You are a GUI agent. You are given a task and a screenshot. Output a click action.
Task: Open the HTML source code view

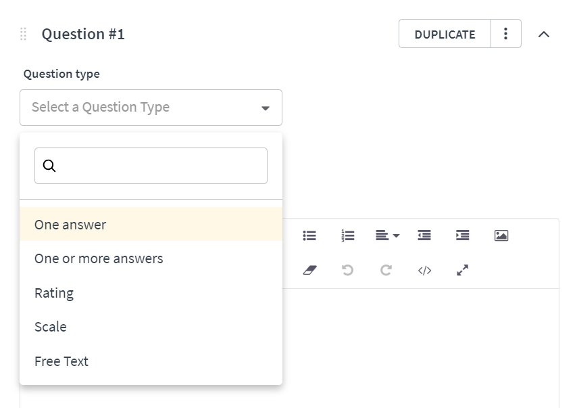pyautogui.click(x=424, y=271)
